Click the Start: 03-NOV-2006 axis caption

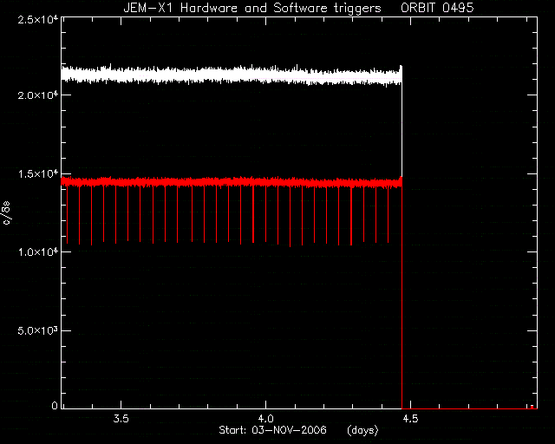(x=272, y=430)
